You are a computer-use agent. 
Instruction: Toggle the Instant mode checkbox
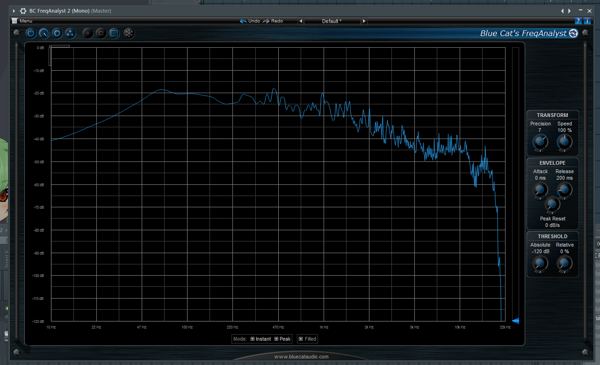coord(253,339)
